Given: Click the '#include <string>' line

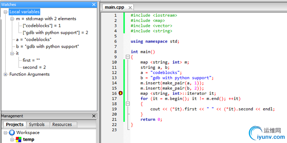Looking at the screenshot, I should [x=151, y=31].
